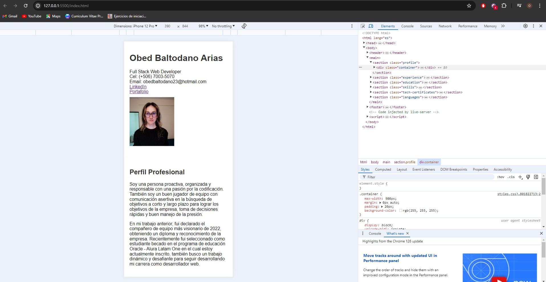Screen dimensions: 546x282
Task: Collapse the body element node
Action: click(364, 48)
